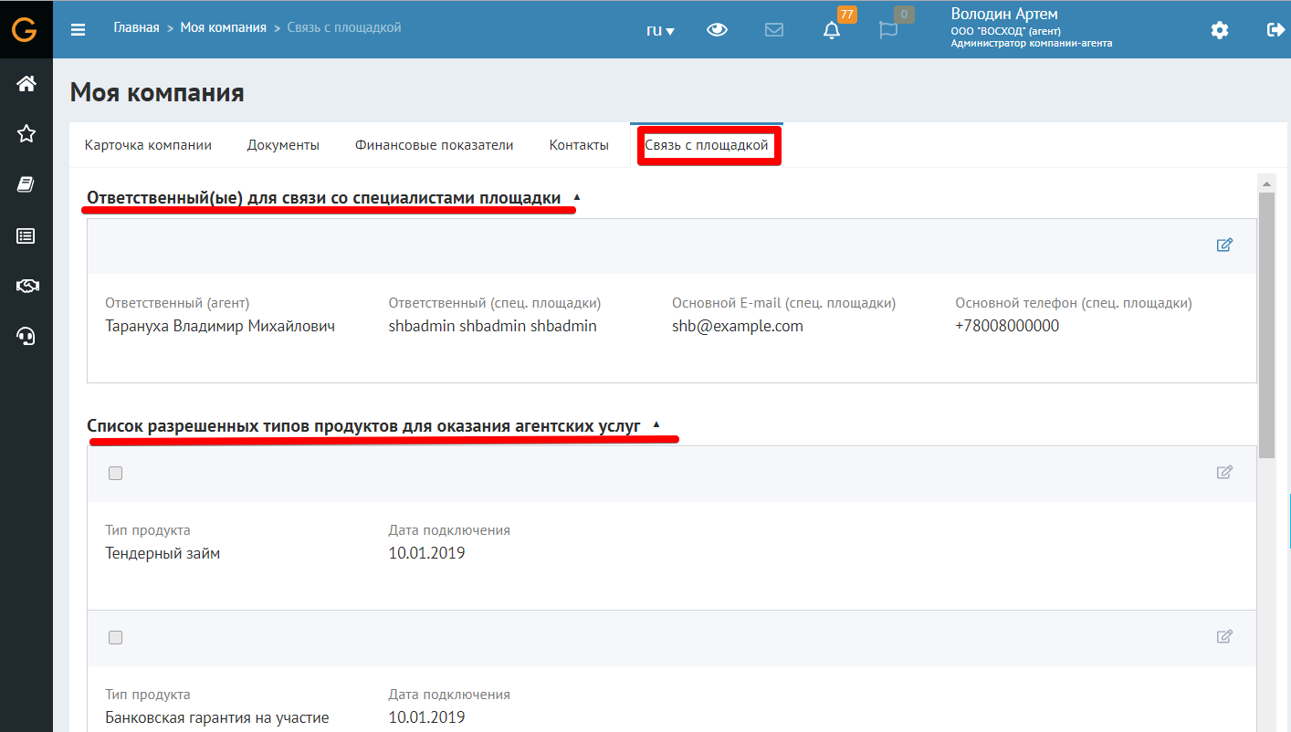
Task: Collapse the Ответственный(ые) для связи section
Action: coord(576,197)
